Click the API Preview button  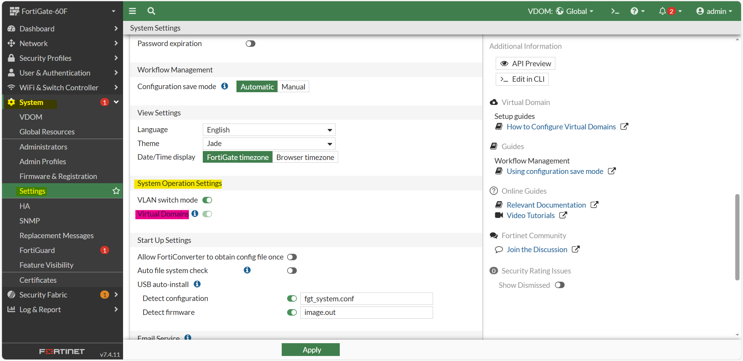[526, 64]
